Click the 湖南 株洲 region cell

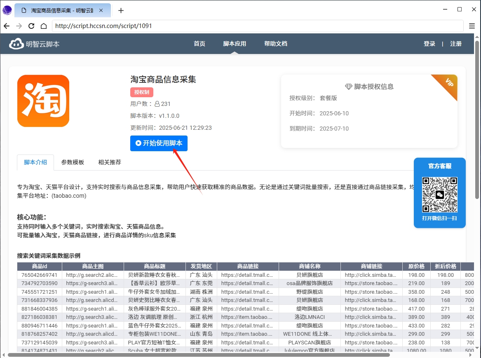click(201, 292)
